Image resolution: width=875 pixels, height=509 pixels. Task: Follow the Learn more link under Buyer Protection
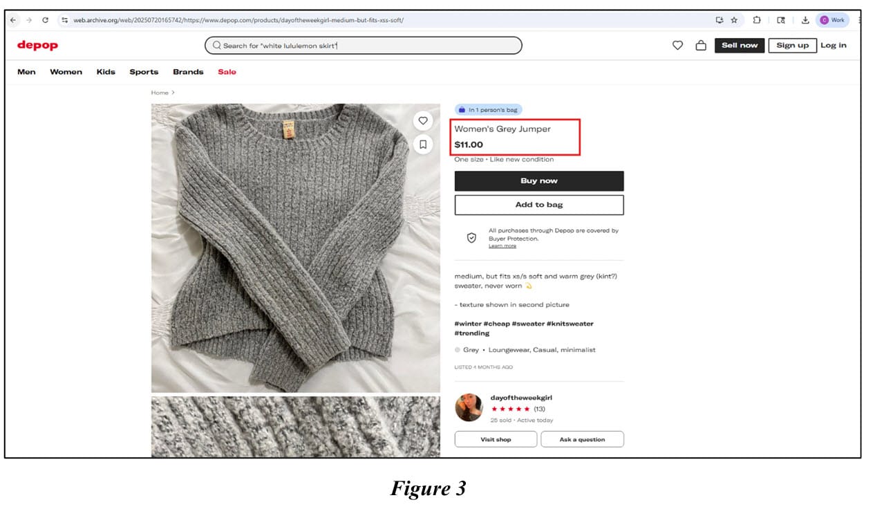coord(502,246)
